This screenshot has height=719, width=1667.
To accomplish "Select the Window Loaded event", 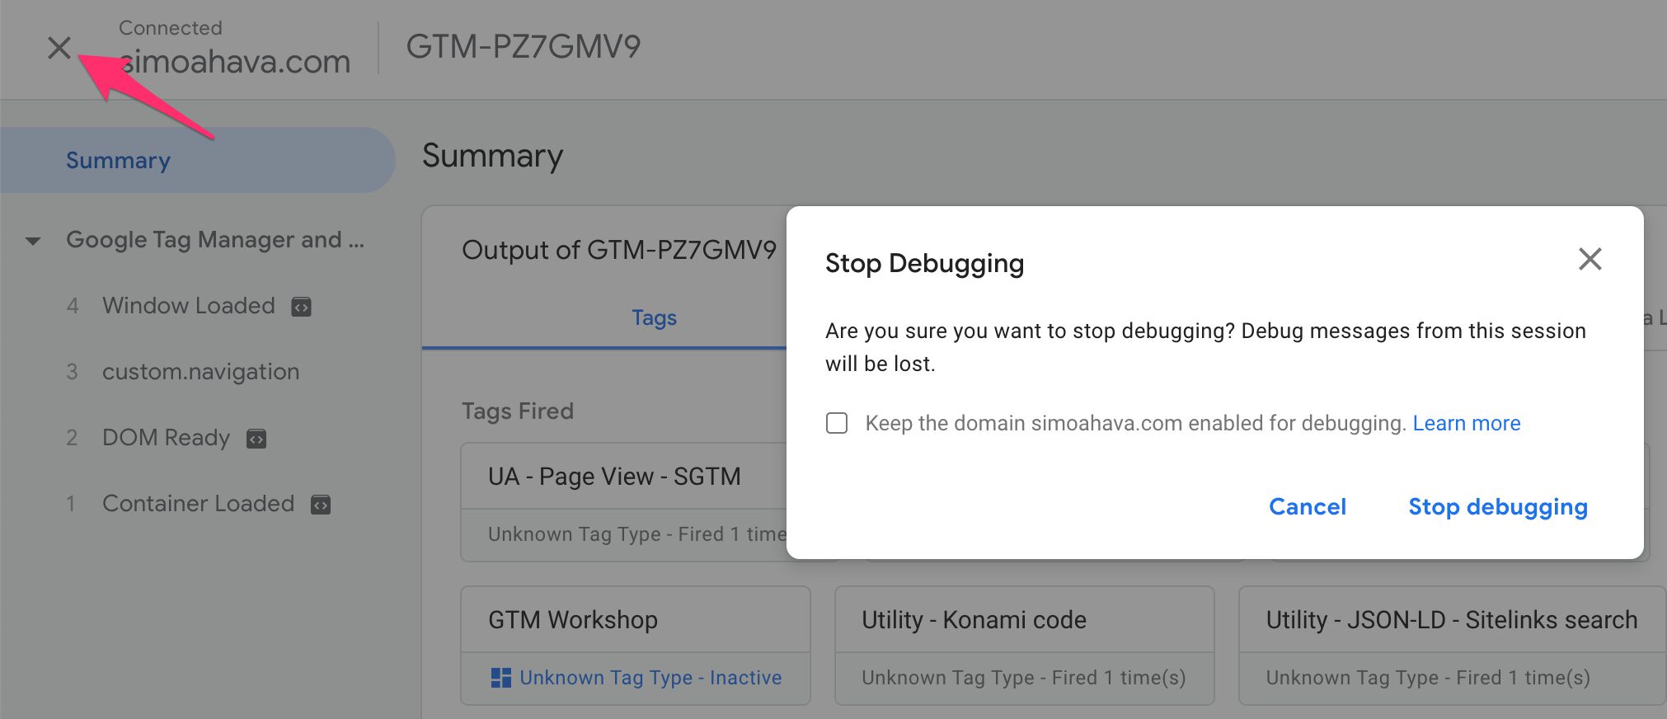I will pyautogui.click(x=188, y=306).
